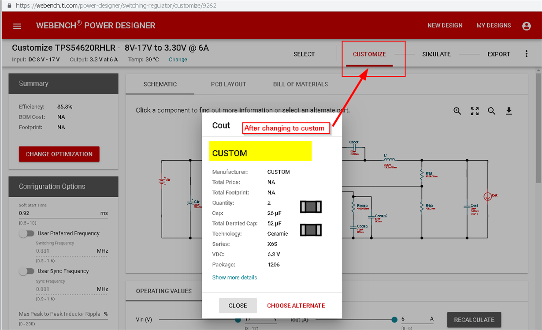Select the Cin capacitor in schematic
The width and height of the screenshot is (542, 330).
click(x=190, y=203)
